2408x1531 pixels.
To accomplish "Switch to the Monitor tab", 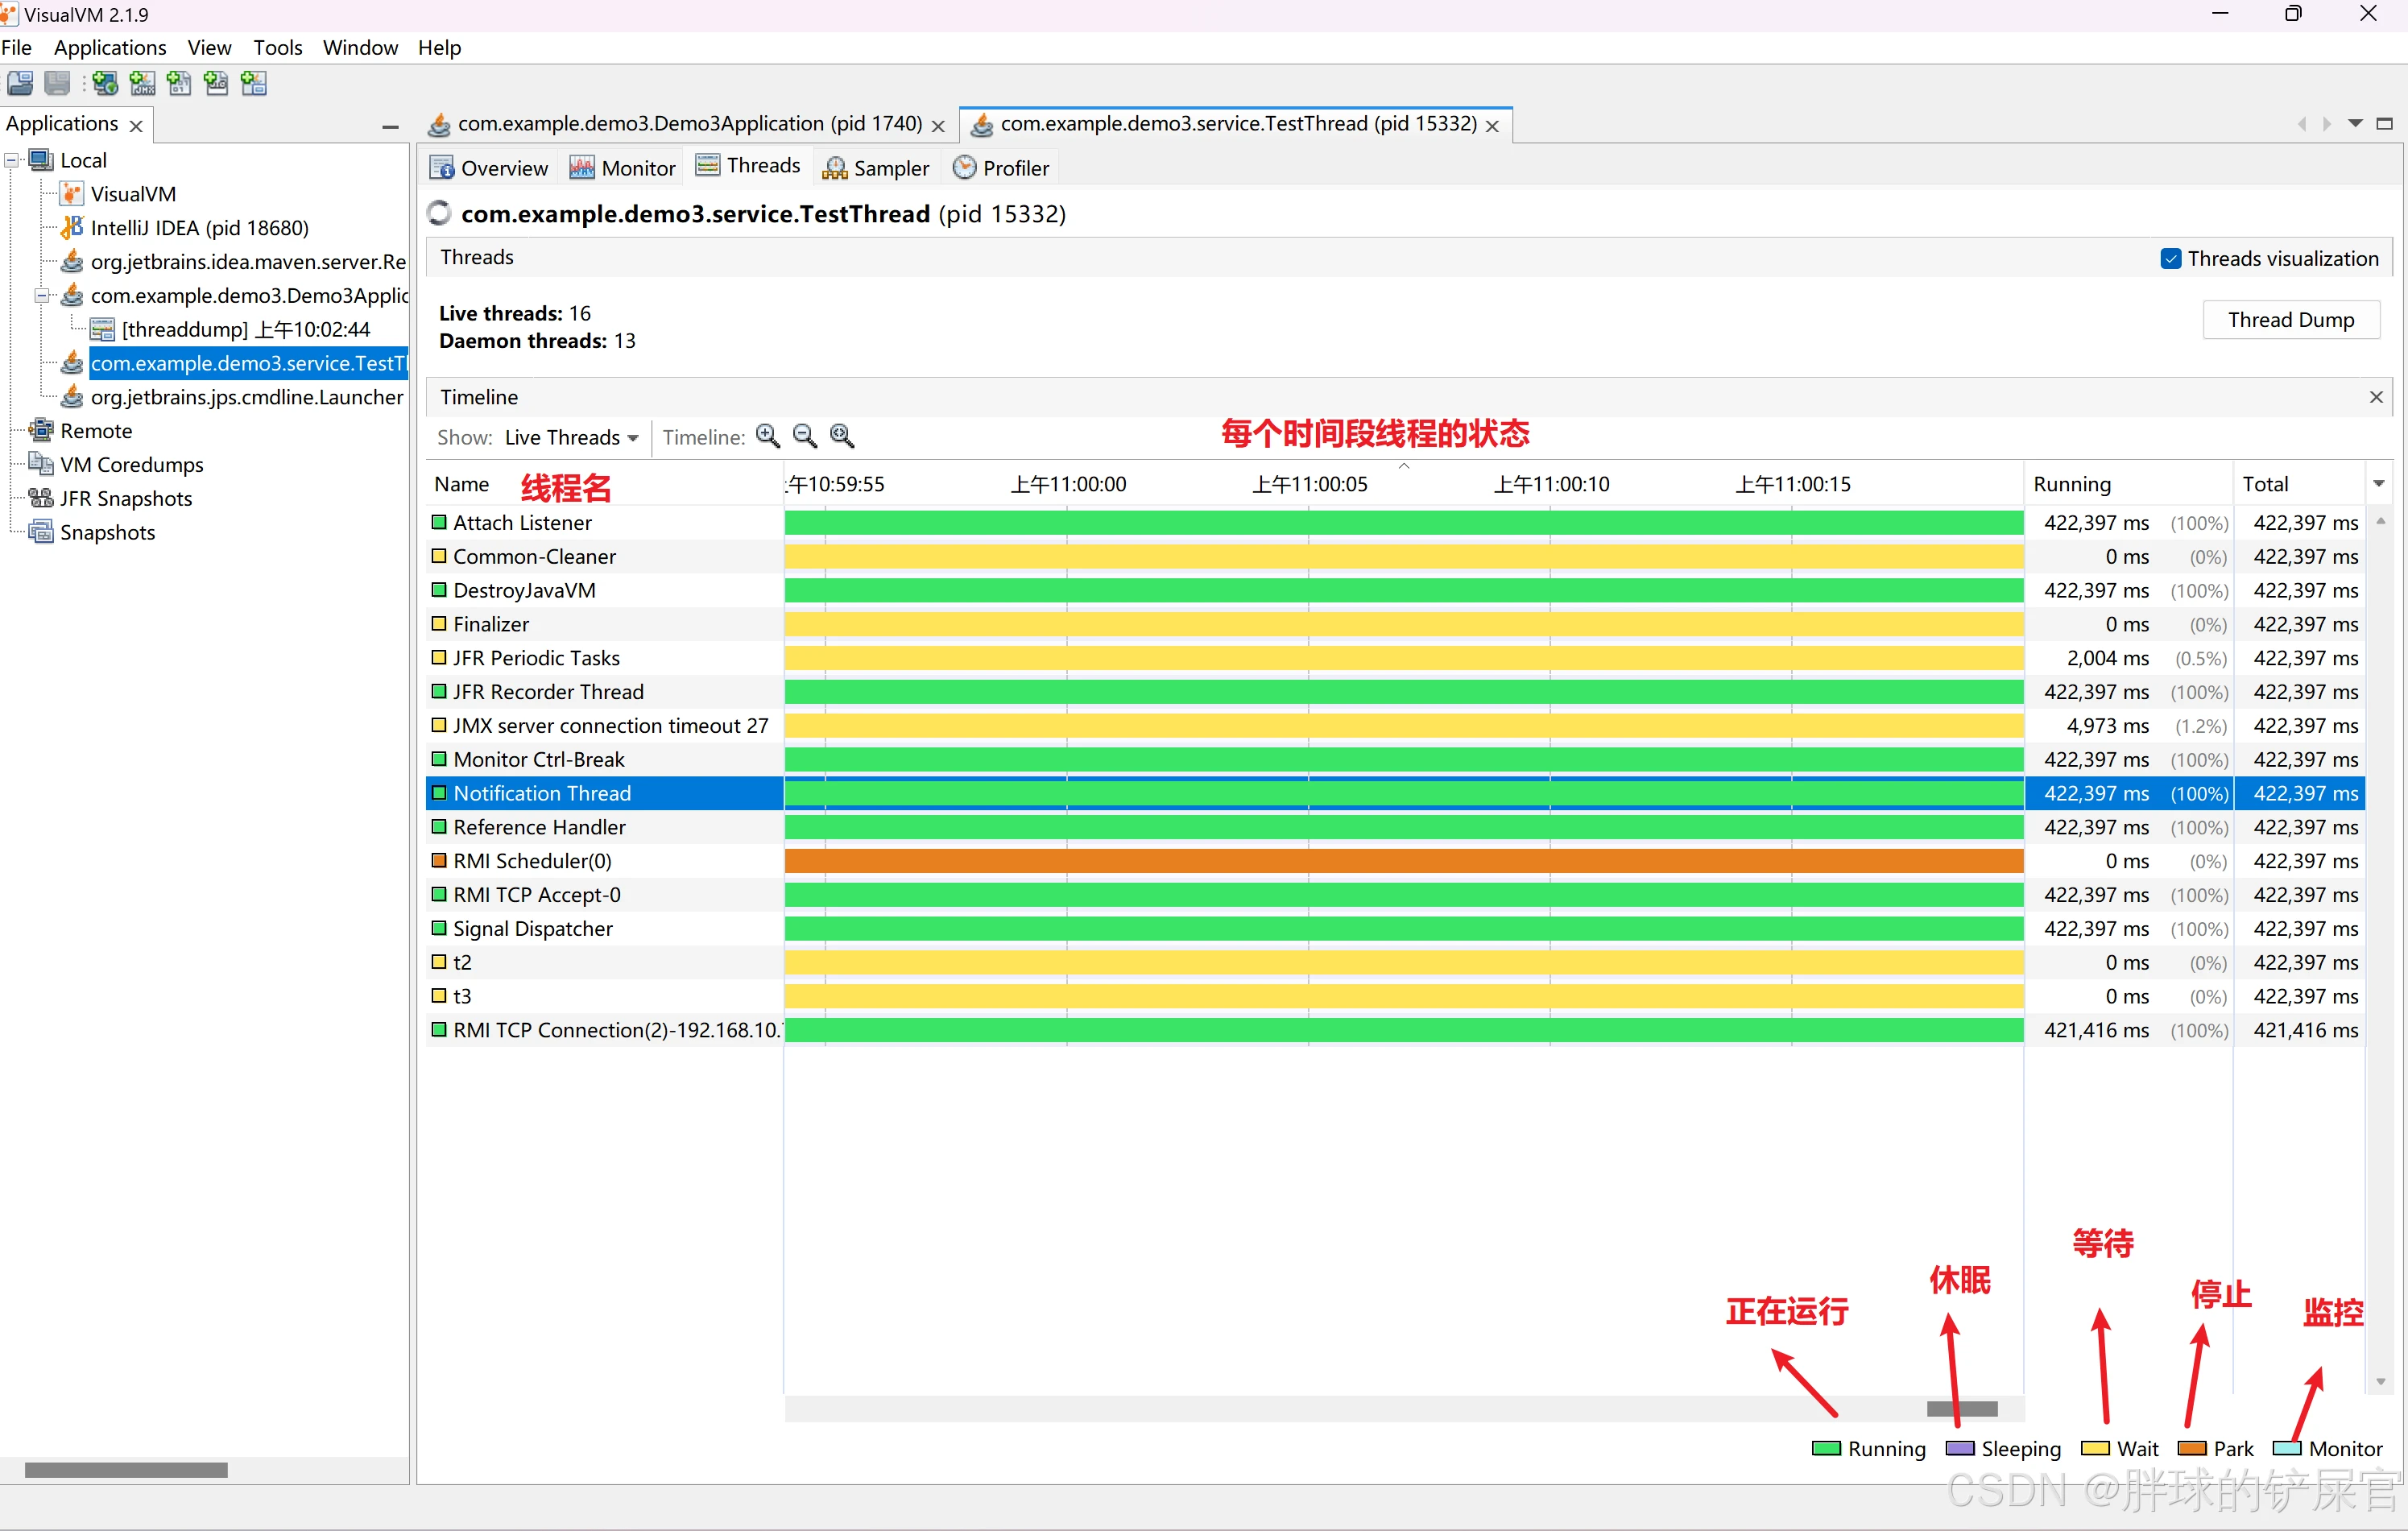I will pyautogui.click(x=622, y=168).
